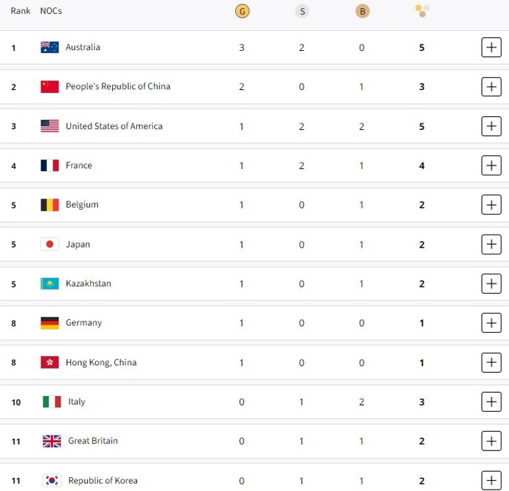Sort by the Rank column header
Viewport: 509px width, 491px height.
pyautogui.click(x=21, y=11)
